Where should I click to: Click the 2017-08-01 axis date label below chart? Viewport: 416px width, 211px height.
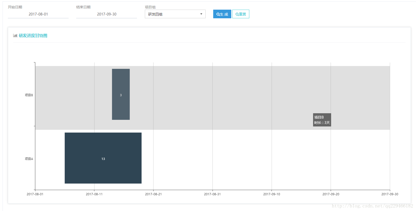(x=35, y=194)
